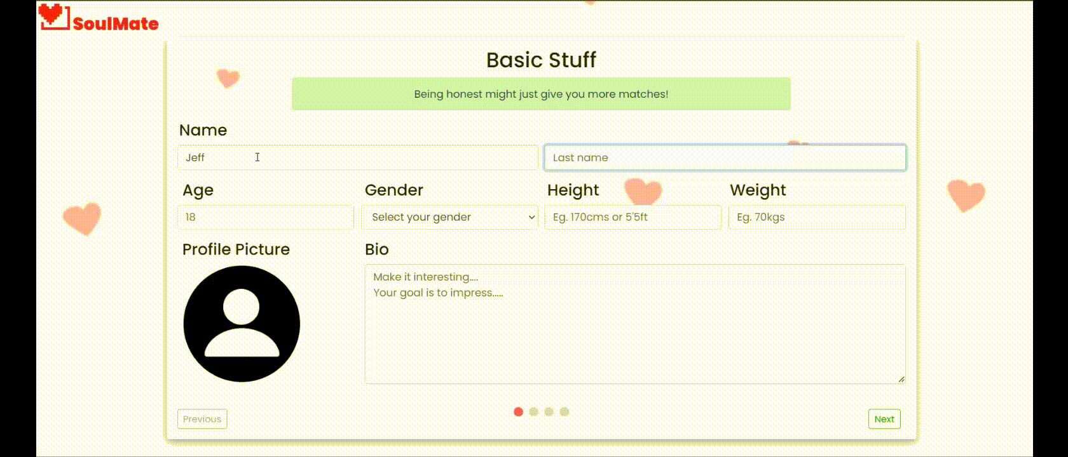Click the green honesty tip banner

541,94
